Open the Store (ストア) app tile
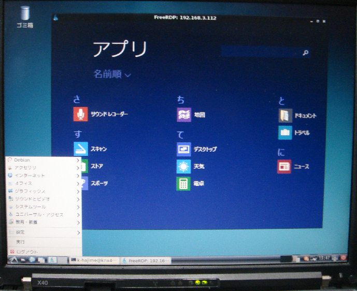This screenshot has height=291, width=357. click(x=92, y=166)
